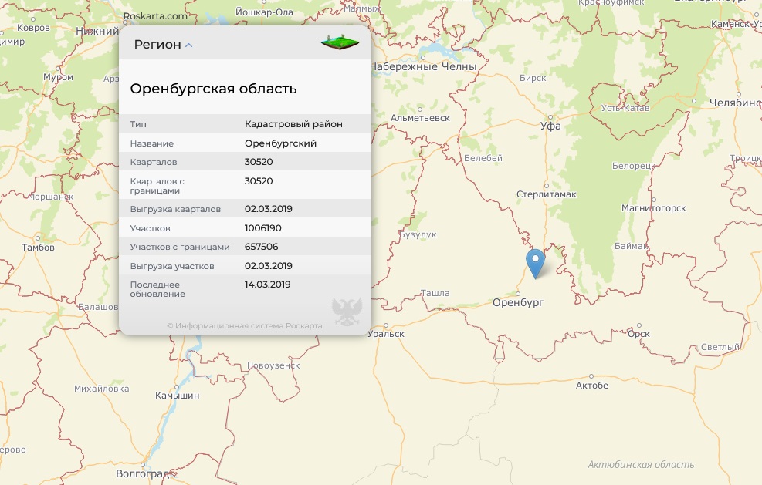Click the Кадастровый район type value
The height and width of the screenshot is (485, 762).
[293, 124]
